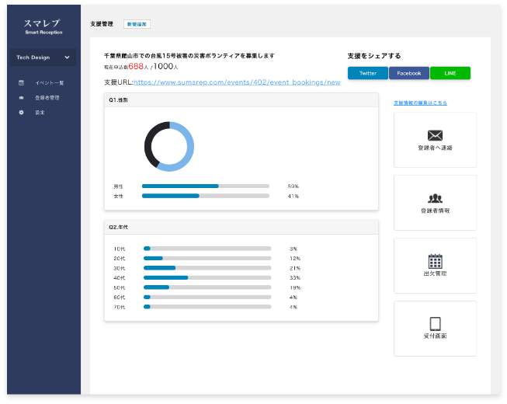Open the sumarep.com support URL link
Image resolution: width=507 pixels, height=404 pixels.
(x=237, y=82)
